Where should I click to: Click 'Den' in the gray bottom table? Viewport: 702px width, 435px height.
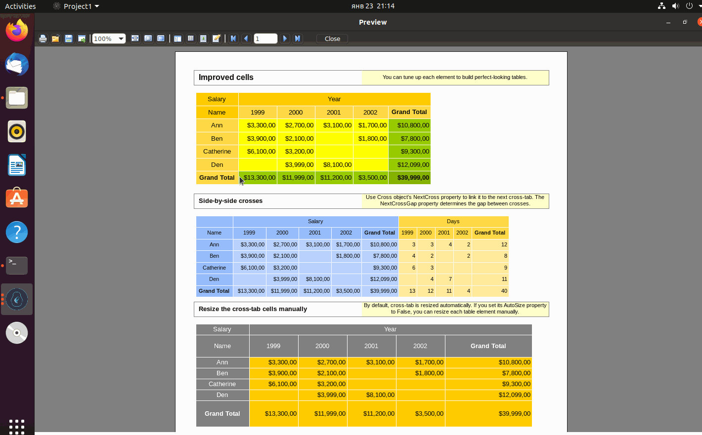(x=222, y=395)
